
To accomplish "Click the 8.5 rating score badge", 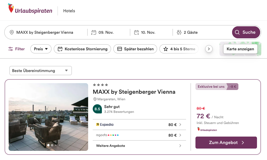I will [x=97, y=109].
